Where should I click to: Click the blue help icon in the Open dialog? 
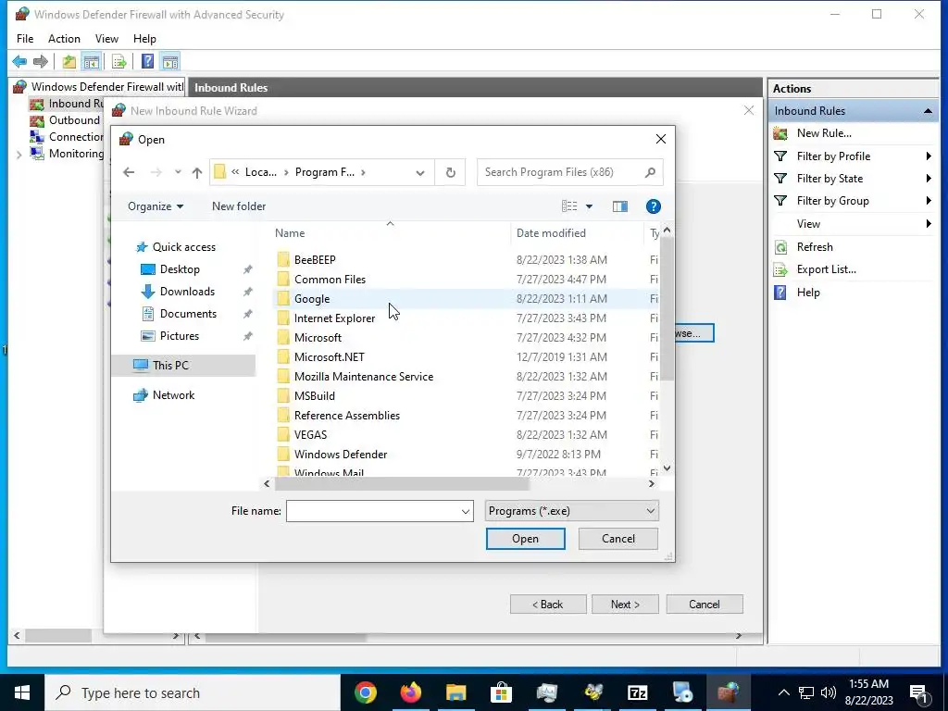pos(653,206)
